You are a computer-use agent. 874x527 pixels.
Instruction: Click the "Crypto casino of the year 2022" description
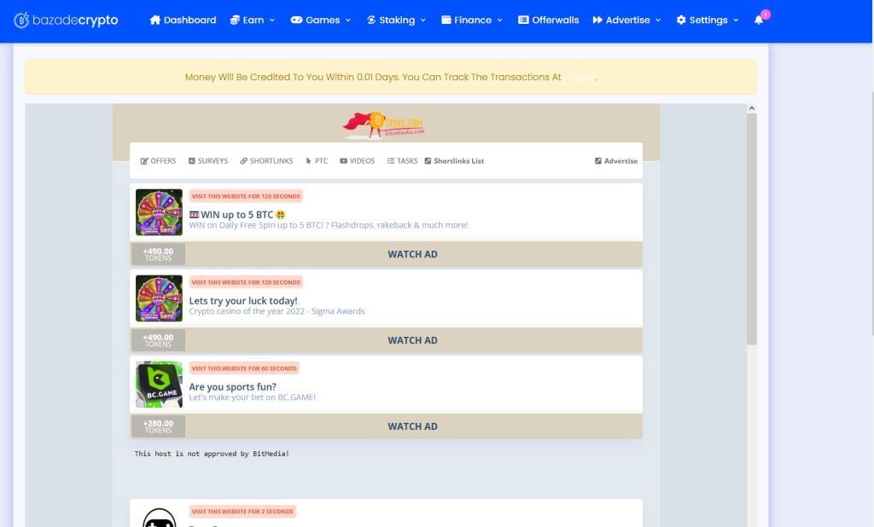(x=277, y=311)
